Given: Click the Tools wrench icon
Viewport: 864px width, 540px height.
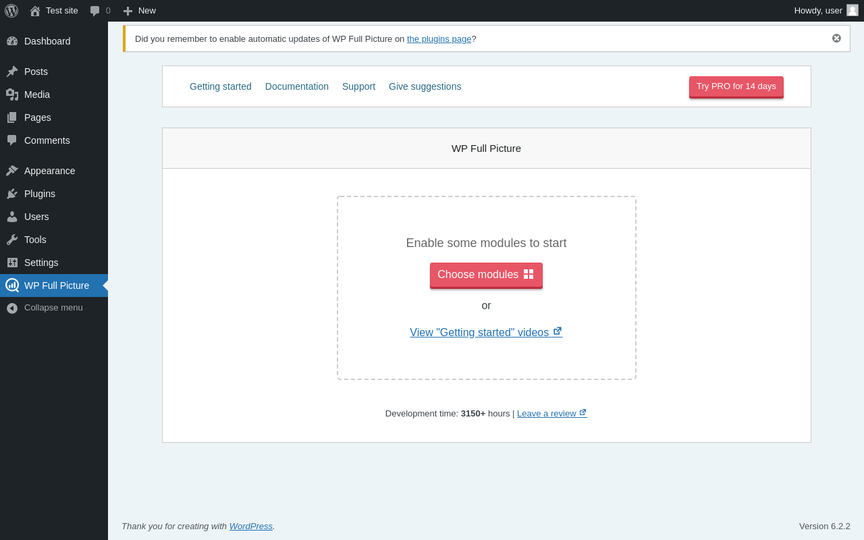Looking at the screenshot, I should pos(12,240).
